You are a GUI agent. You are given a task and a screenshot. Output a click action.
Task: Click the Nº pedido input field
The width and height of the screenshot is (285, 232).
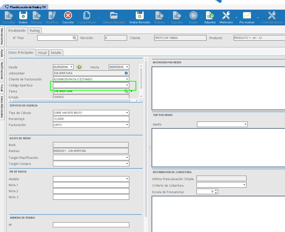[91, 225]
